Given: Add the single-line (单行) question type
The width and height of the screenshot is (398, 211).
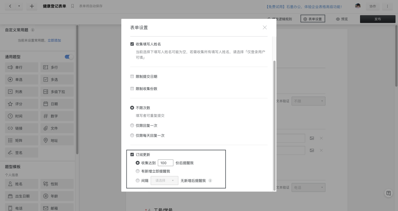Looking at the screenshot, I should point(22,67).
